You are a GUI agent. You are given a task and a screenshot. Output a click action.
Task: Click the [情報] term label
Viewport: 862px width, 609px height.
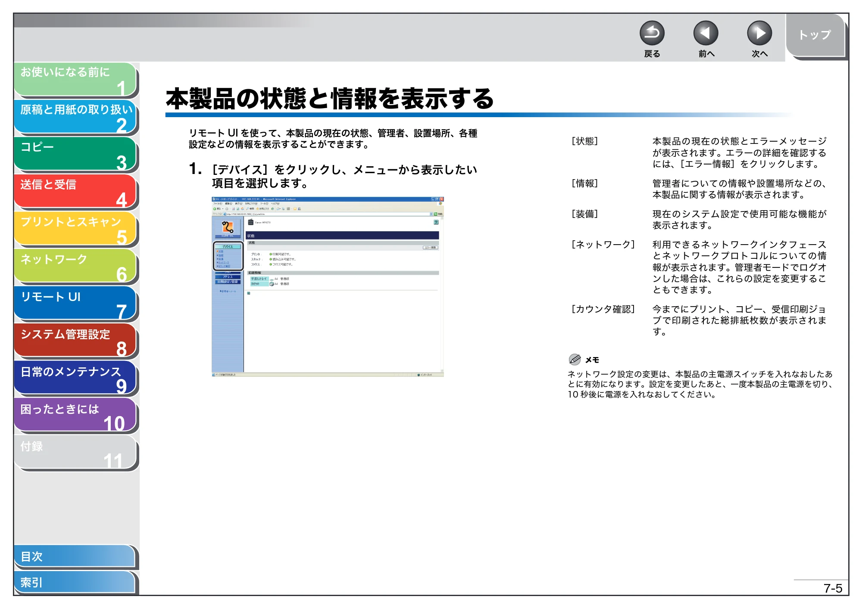(x=584, y=183)
